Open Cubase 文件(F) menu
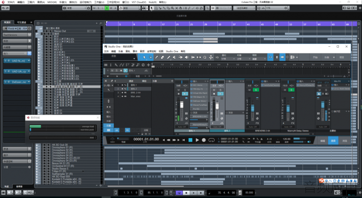The width and height of the screenshot is (362, 198). (x=11, y=2)
